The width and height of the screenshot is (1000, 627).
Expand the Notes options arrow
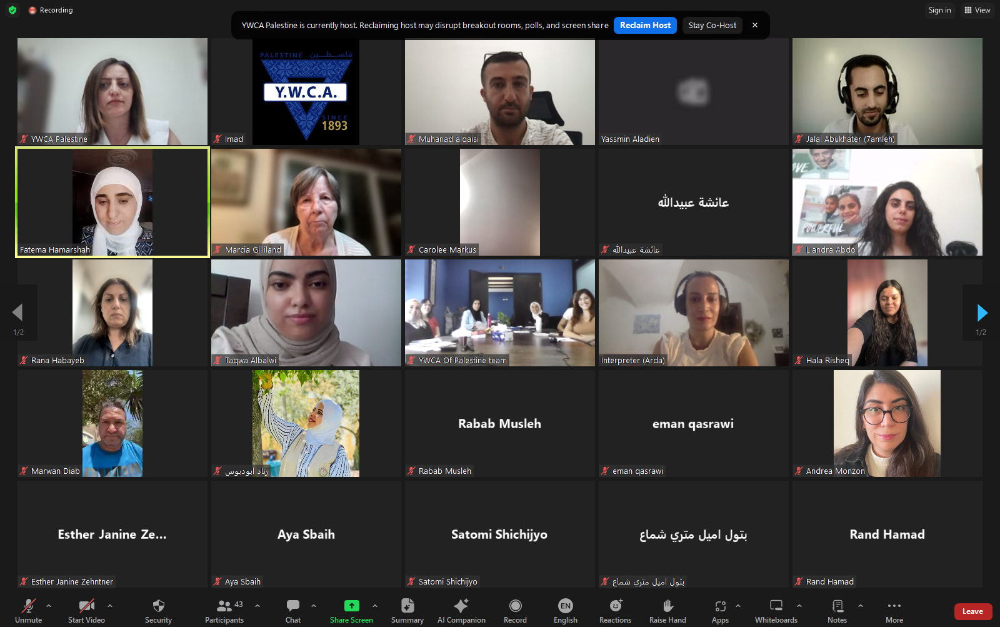point(861,606)
